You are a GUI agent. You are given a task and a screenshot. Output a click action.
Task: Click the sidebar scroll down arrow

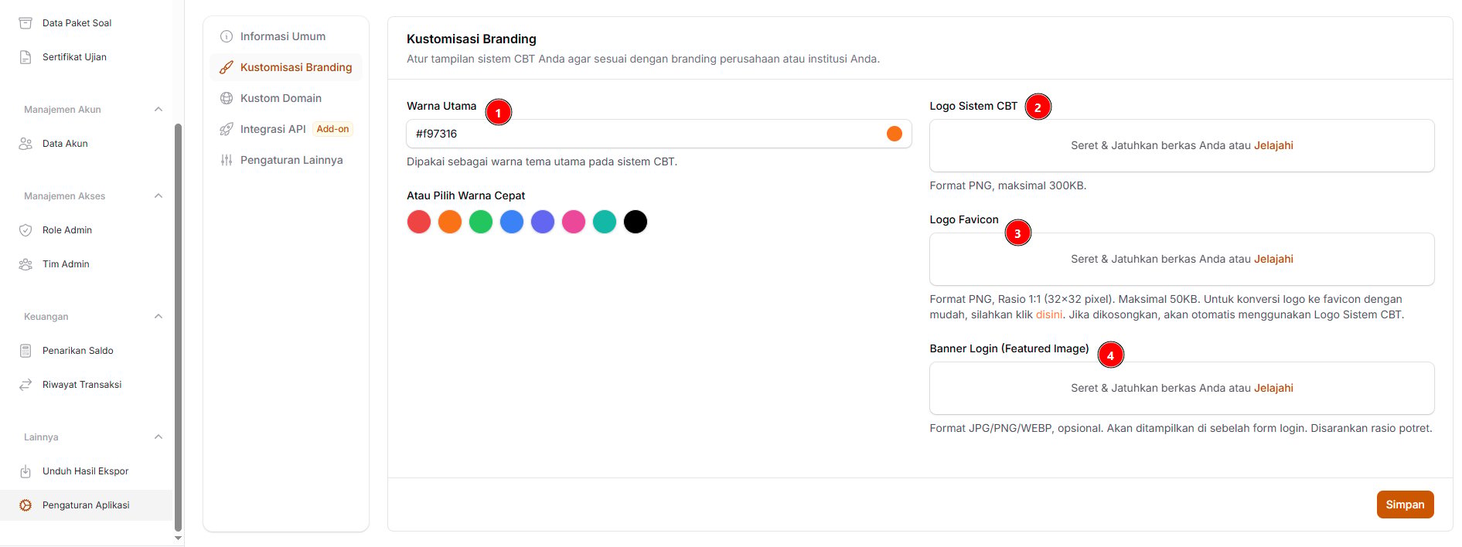point(179,538)
